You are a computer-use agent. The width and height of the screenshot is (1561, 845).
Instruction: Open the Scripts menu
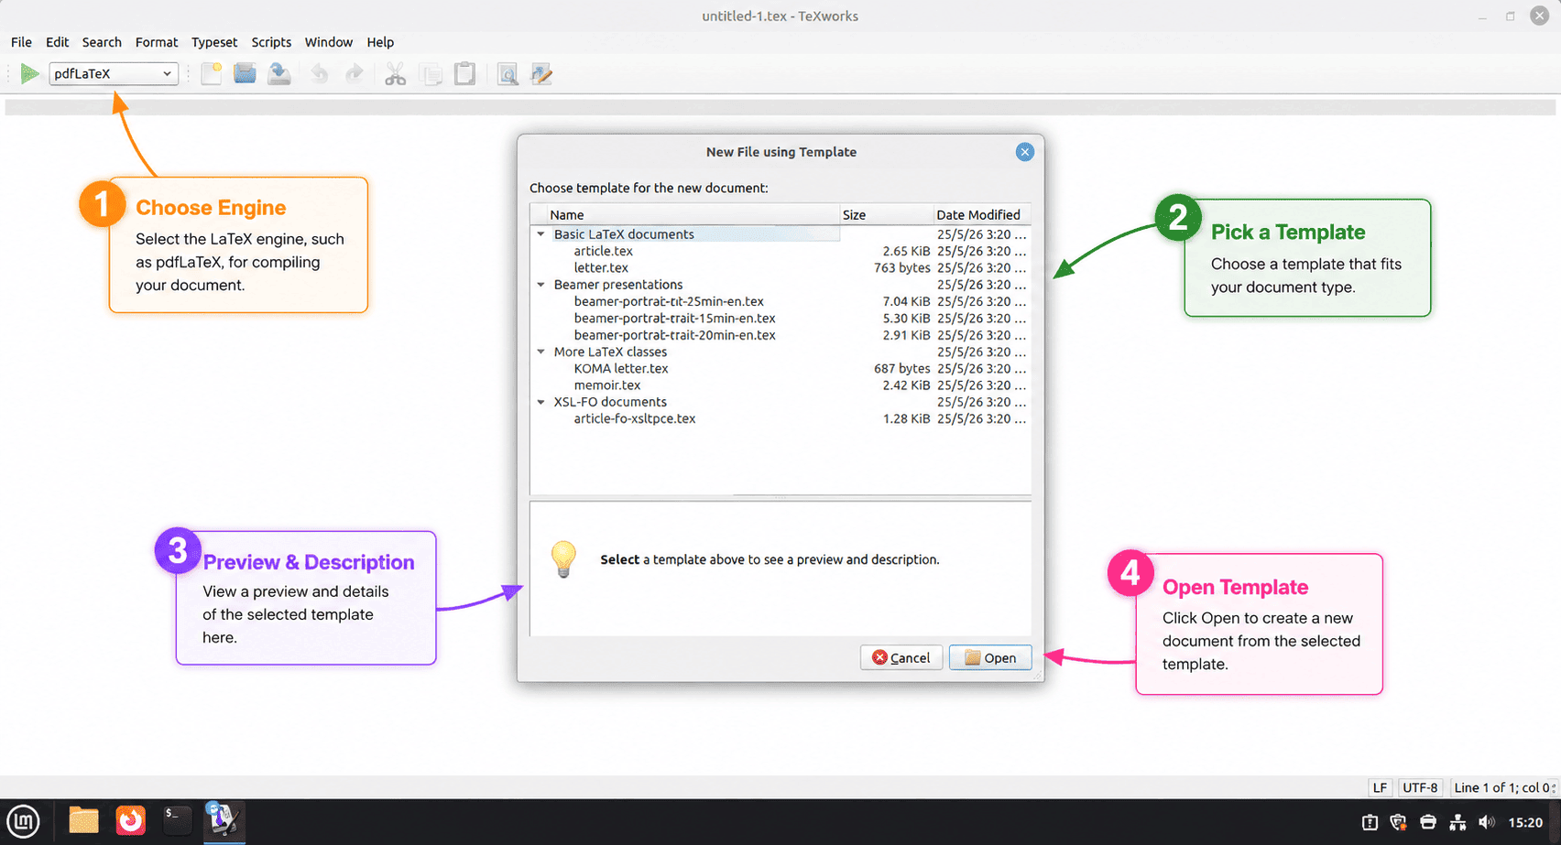coord(271,42)
